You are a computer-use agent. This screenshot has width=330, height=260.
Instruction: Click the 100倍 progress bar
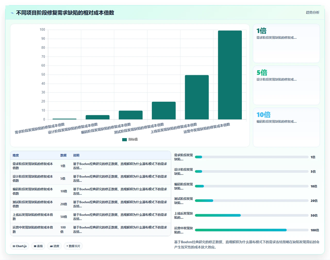tap(252, 230)
